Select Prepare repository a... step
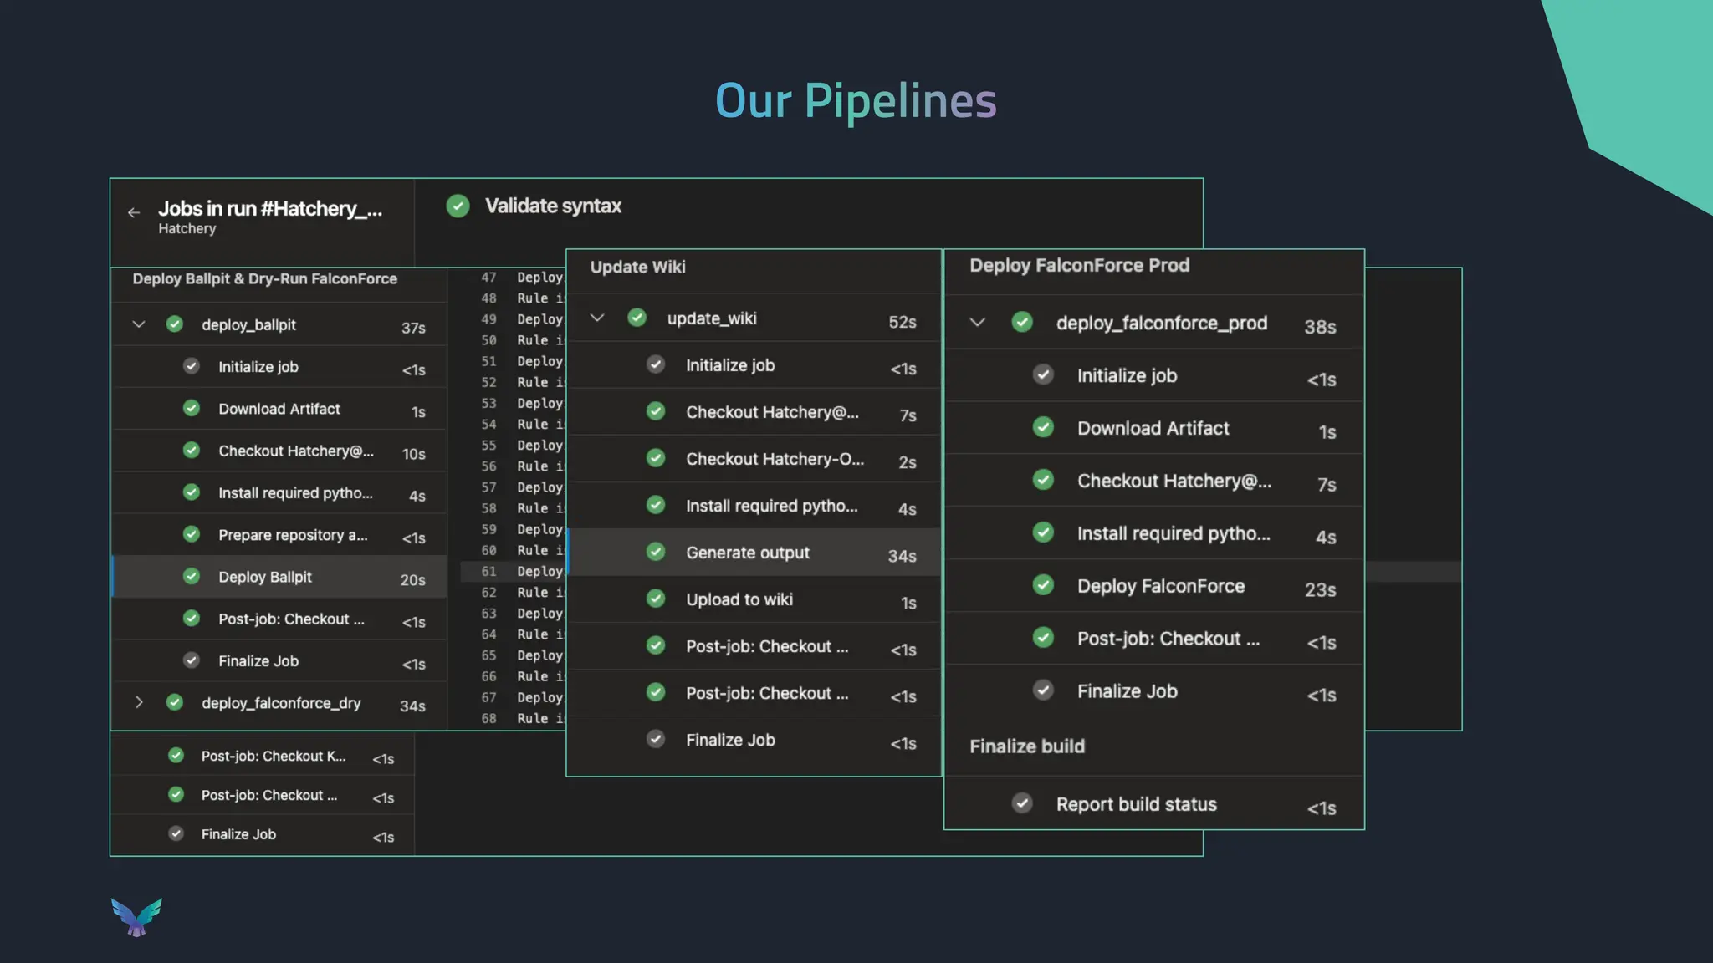 292,535
